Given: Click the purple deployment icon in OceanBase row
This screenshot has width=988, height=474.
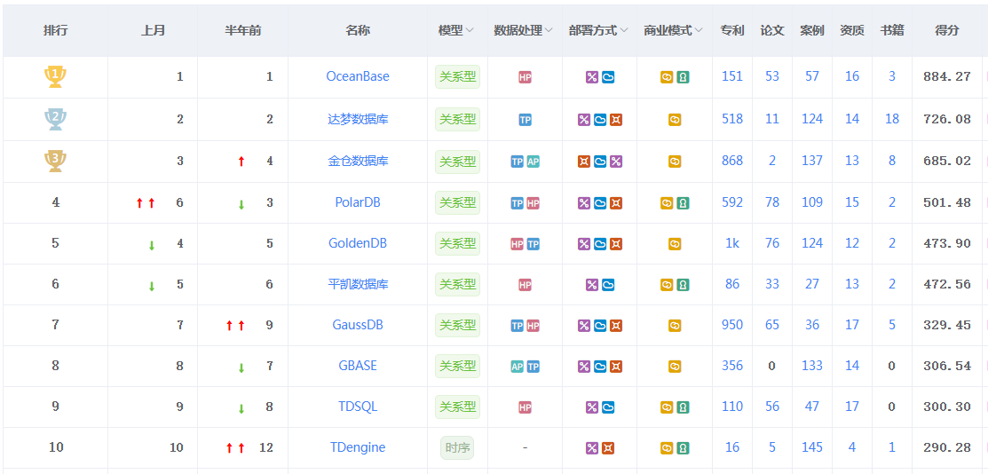Looking at the screenshot, I should point(592,77).
